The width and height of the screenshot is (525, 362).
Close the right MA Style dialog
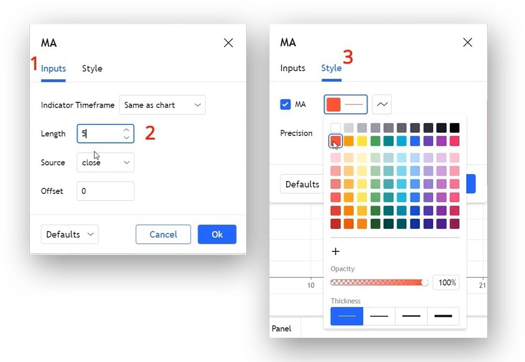[x=467, y=42]
